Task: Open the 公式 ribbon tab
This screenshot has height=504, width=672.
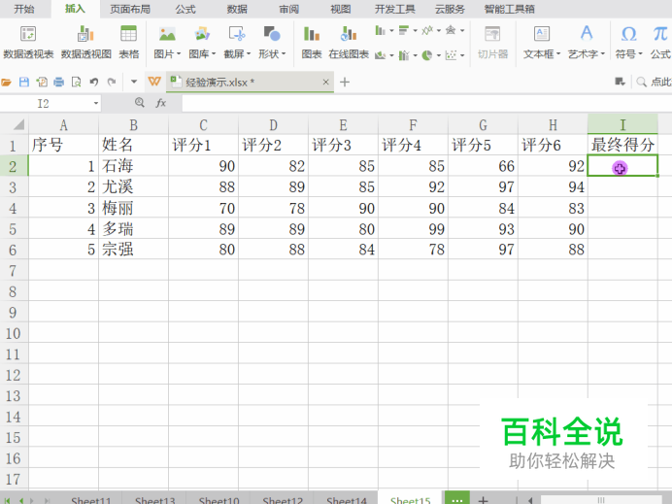Action: tap(185, 9)
